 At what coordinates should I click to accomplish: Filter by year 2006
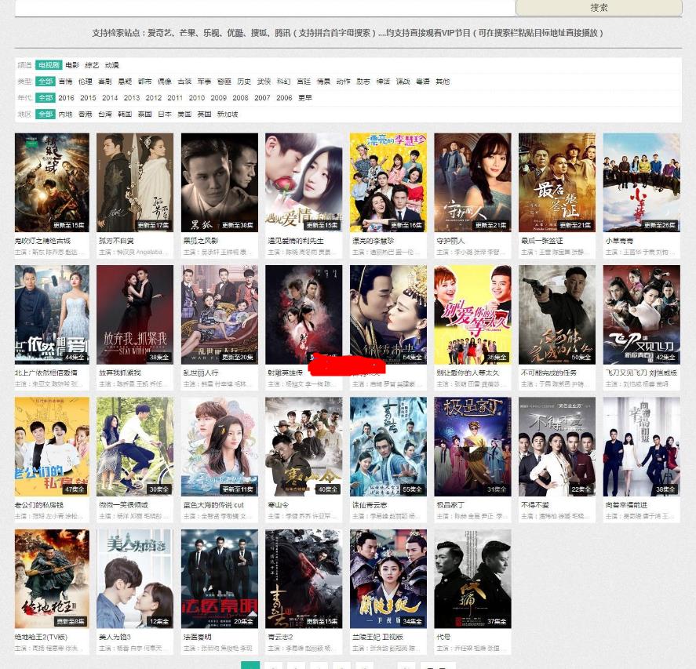click(284, 97)
